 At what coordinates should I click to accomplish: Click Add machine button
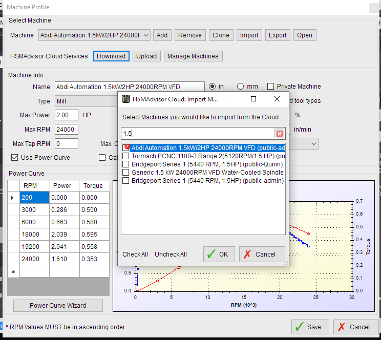point(162,35)
